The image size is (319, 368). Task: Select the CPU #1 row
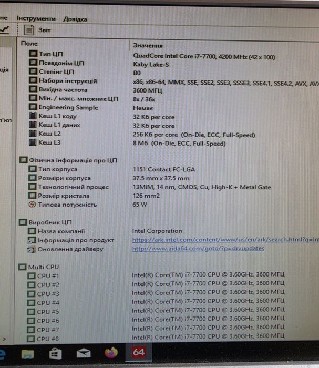pyautogui.click(x=156, y=275)
